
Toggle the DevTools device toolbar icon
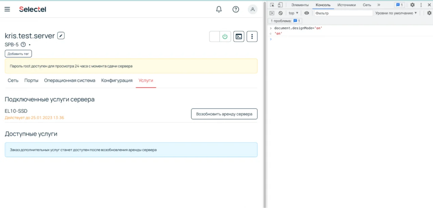coord(280,5)
